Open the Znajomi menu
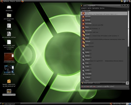This screenshot has width=131, height=105. coord(84,8)
